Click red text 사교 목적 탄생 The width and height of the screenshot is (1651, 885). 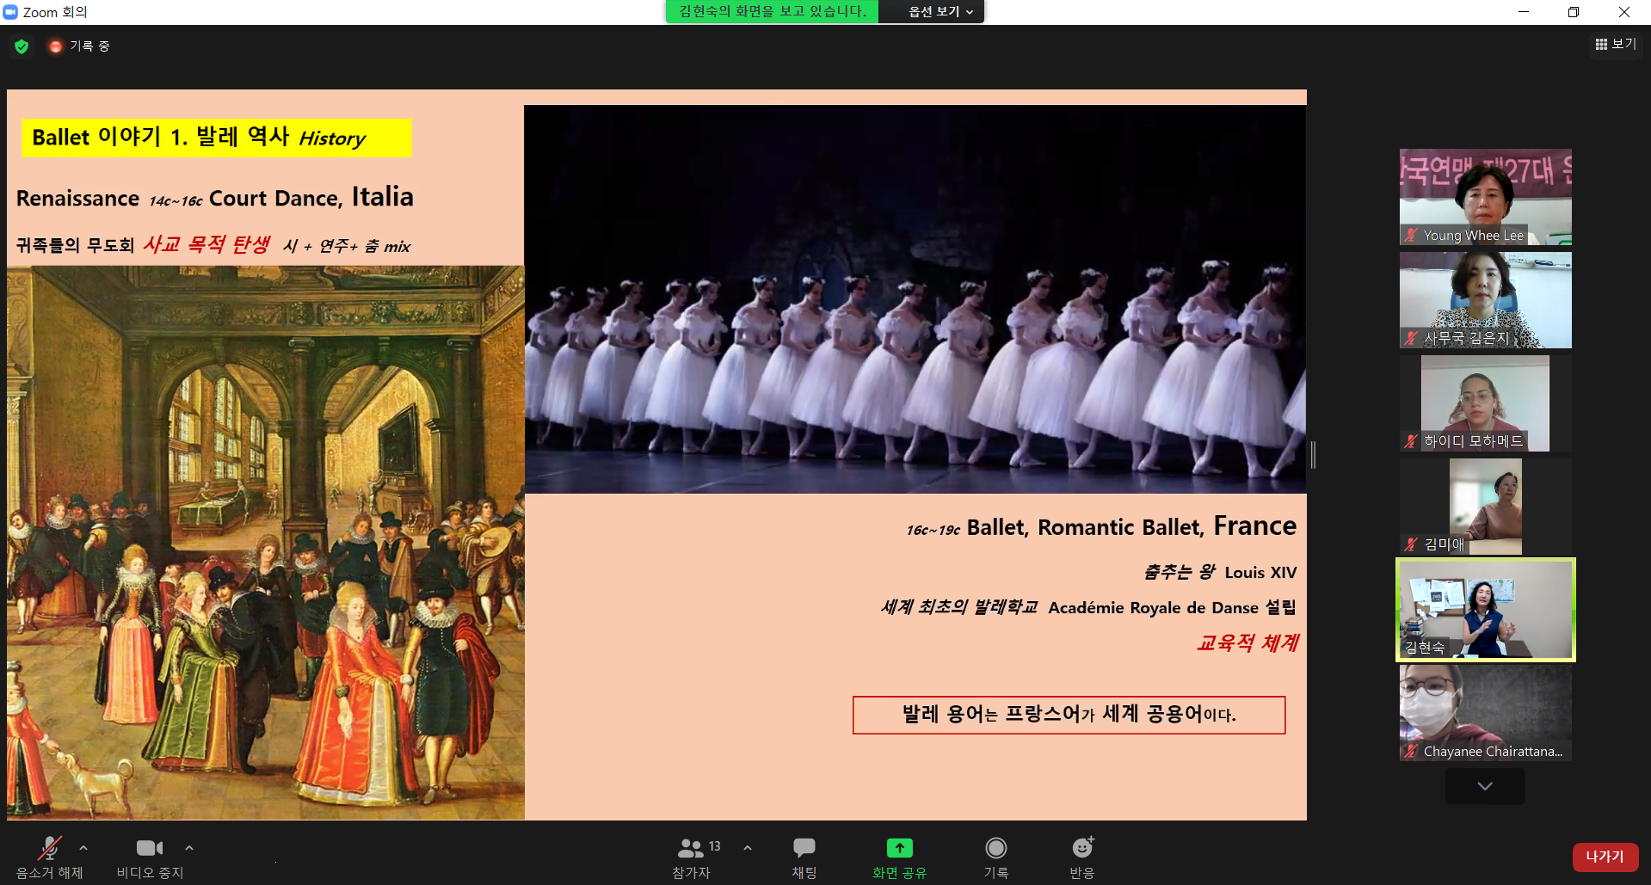click(206, 245)
